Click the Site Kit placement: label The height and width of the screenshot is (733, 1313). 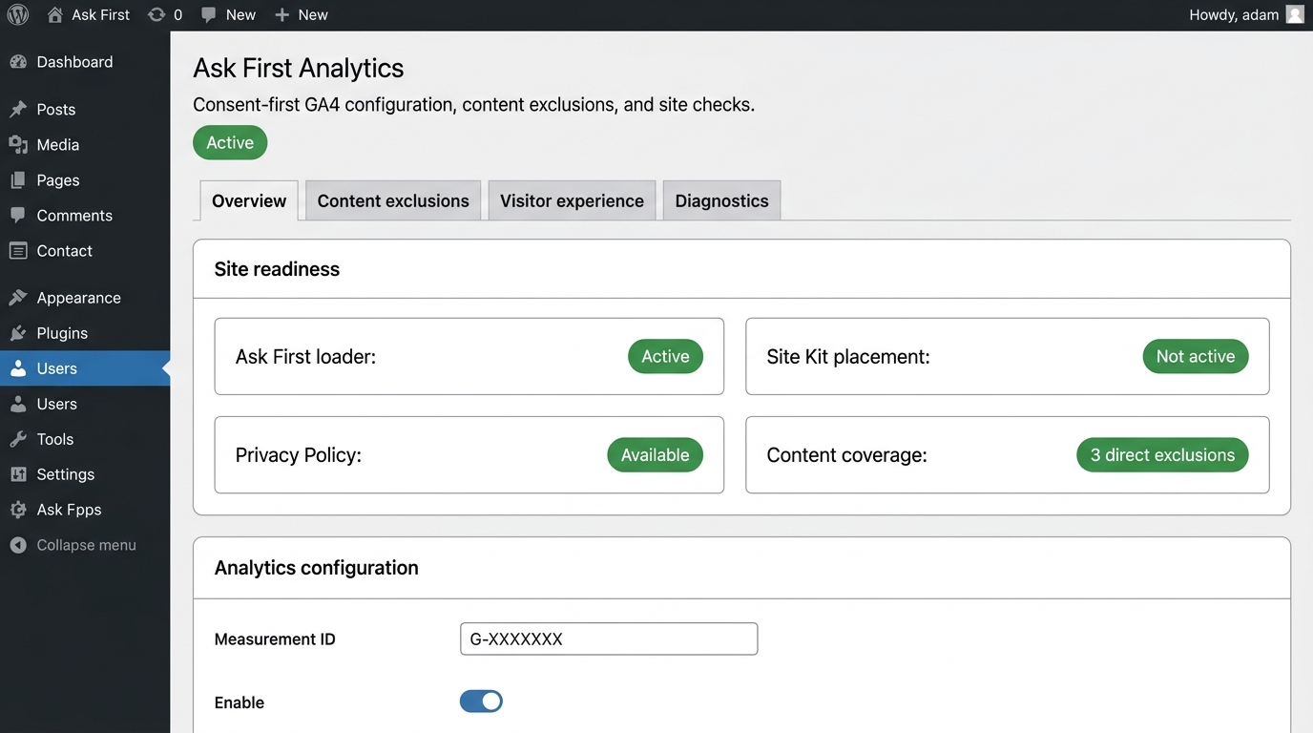pos(848,357)
